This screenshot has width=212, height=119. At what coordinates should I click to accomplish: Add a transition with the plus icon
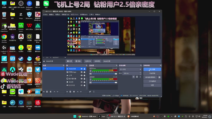tap(134, 77)
